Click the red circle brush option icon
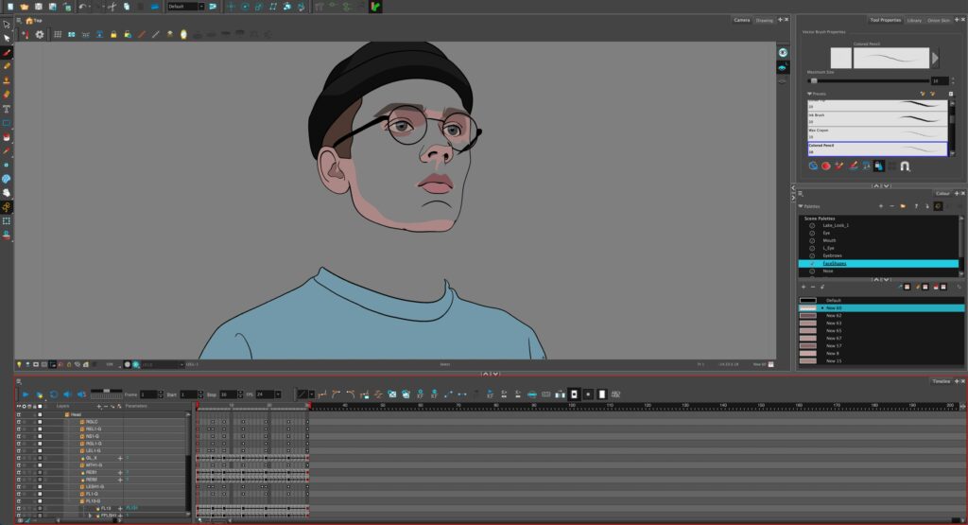 click(x=826, y=166)
